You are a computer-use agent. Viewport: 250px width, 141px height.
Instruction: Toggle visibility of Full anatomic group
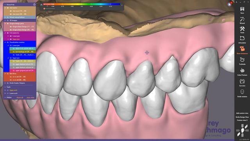[8, 33]
